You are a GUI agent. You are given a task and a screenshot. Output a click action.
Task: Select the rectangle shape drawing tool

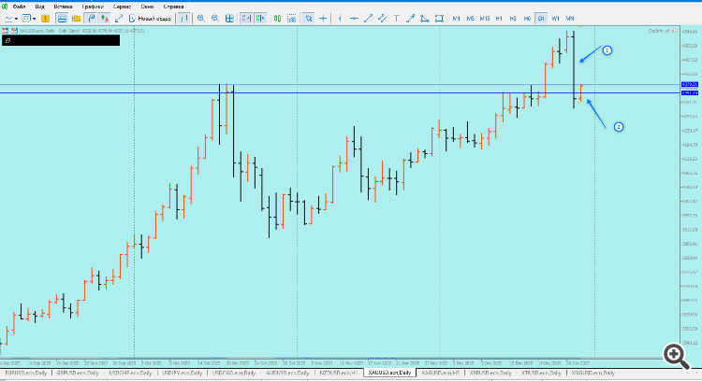coord(439,19)
